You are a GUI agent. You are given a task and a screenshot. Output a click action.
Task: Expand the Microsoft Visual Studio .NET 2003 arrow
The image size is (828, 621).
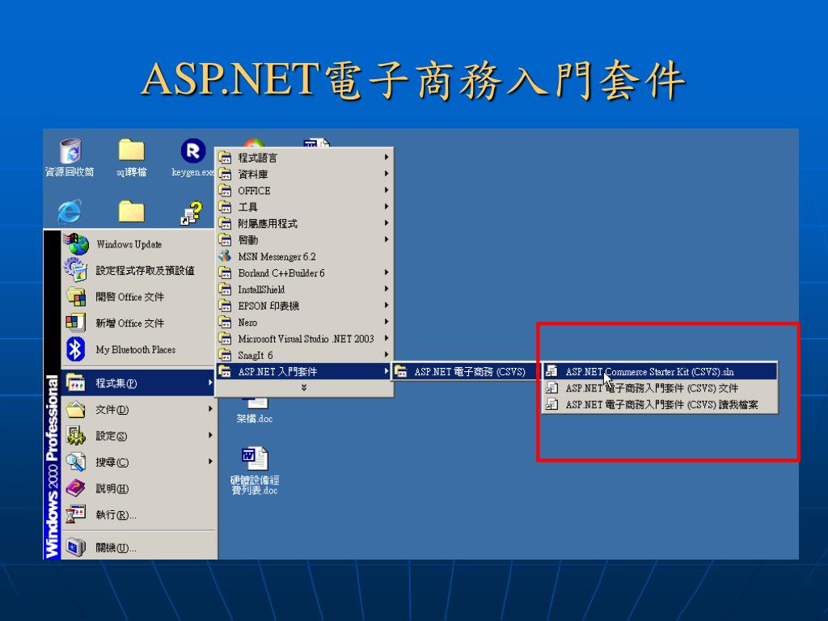pos(387,339)
